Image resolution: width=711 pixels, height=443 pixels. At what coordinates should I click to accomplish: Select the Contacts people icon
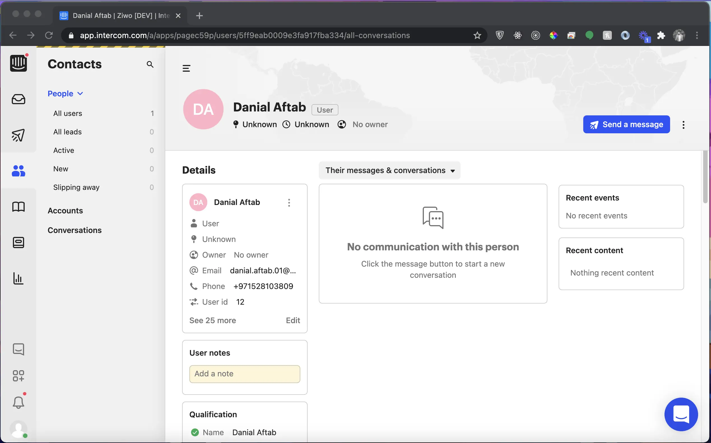point(18,171)
